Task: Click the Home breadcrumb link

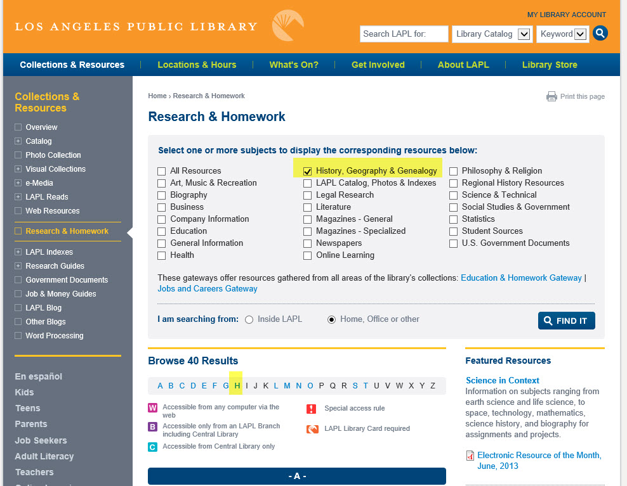Action: (x=157, y=96)
